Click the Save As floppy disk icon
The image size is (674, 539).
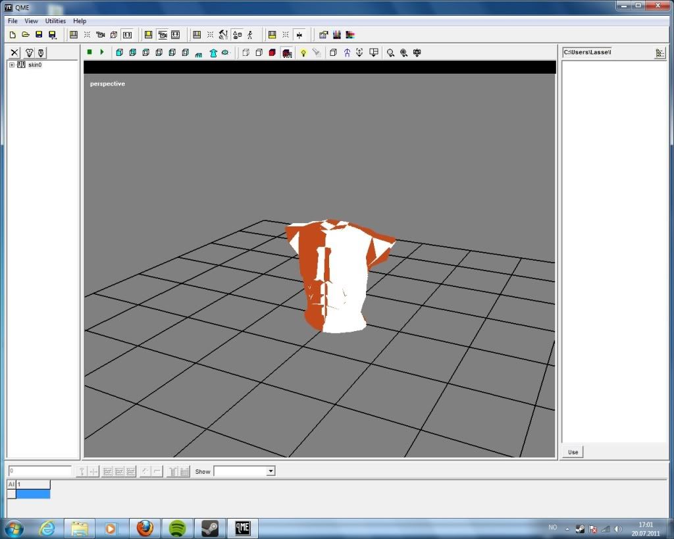coord(53,35)
